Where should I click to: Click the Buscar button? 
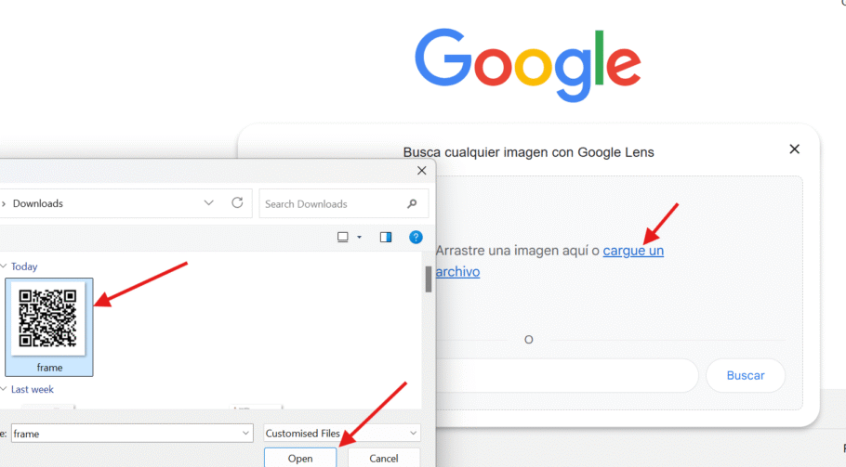coord(745,376)
